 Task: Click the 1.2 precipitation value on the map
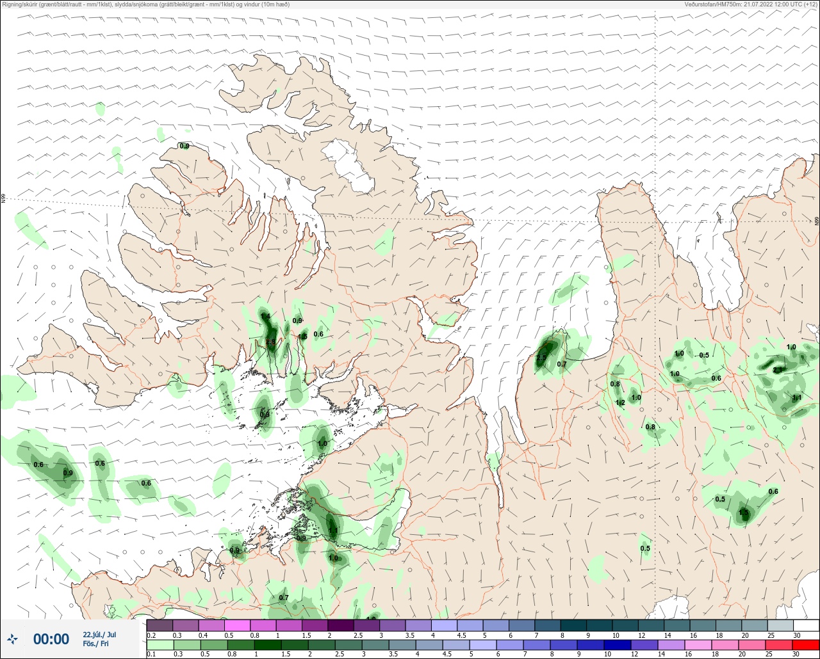620,403
